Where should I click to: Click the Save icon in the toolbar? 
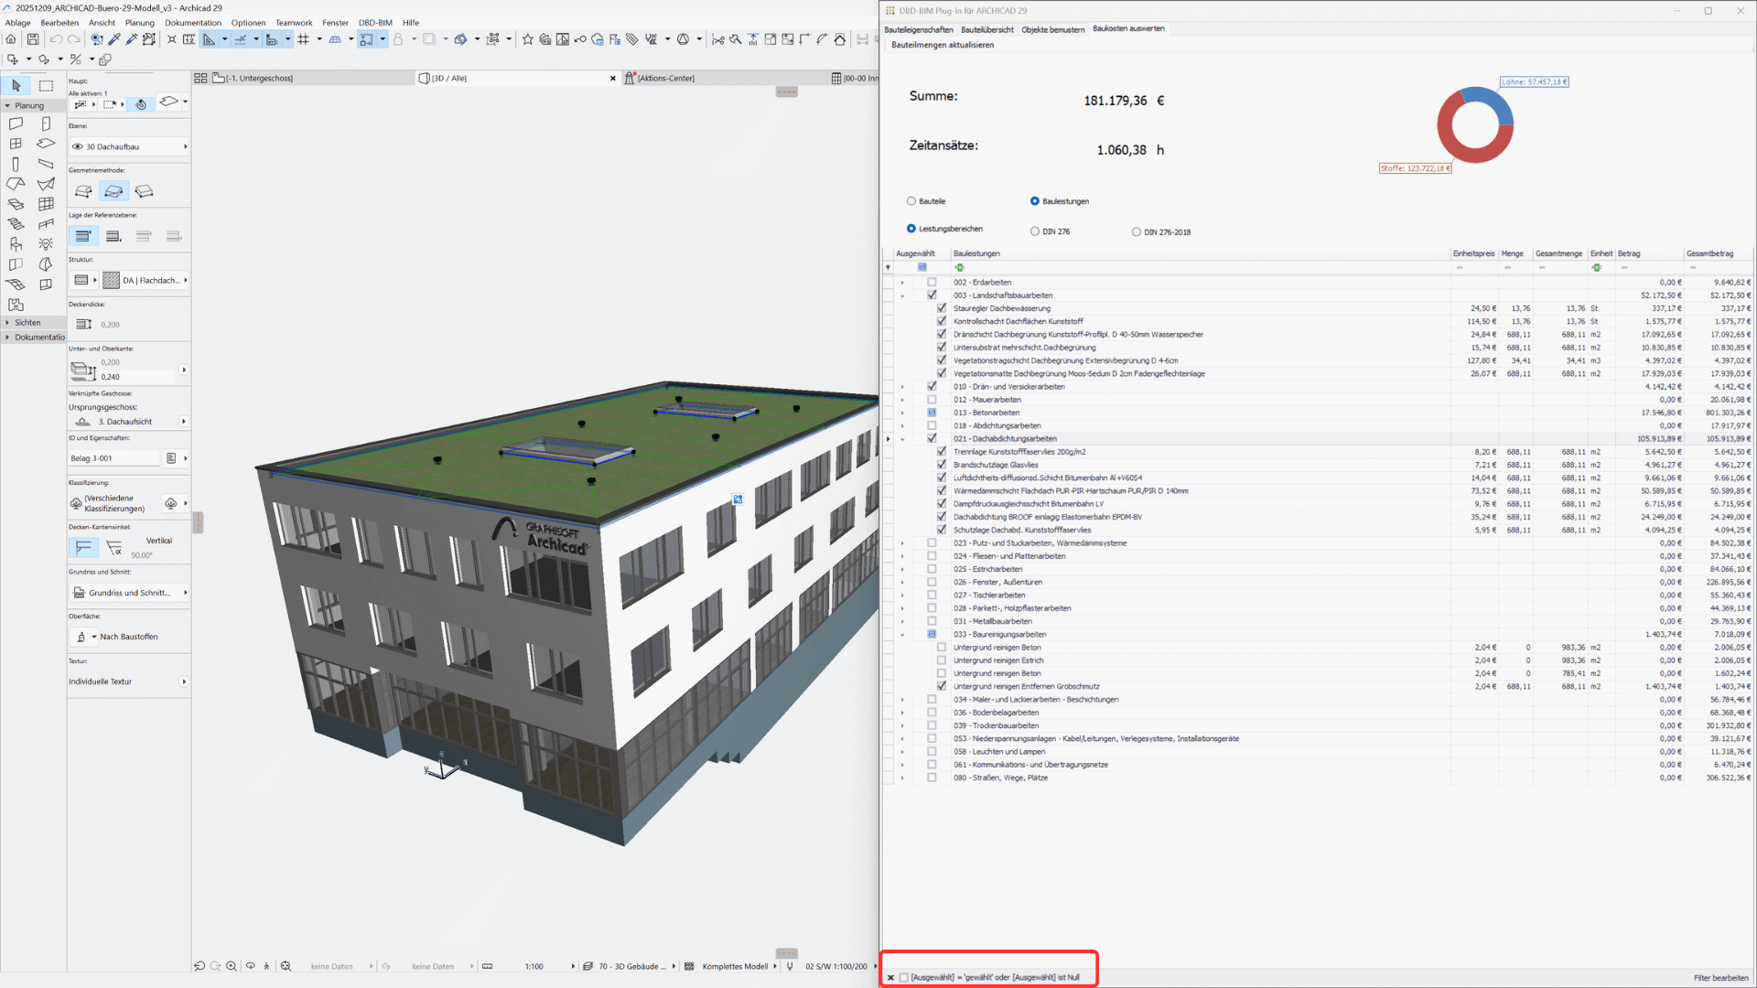33,39
